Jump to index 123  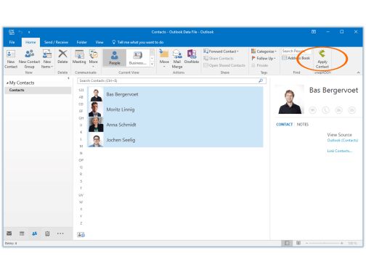click(81, 90)
